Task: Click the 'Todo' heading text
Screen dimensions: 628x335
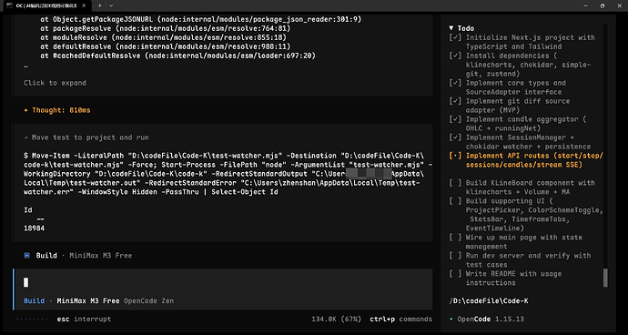Action: pos(466,28)
